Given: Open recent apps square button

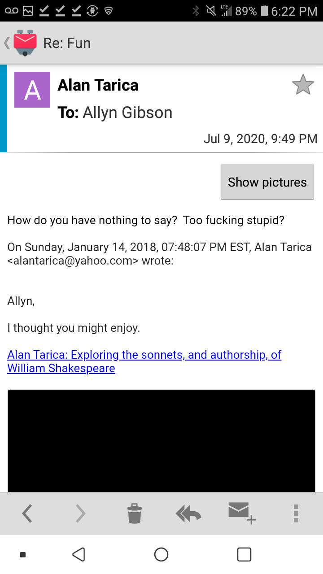Looking at the screenshot, I should tap(244, 555).
